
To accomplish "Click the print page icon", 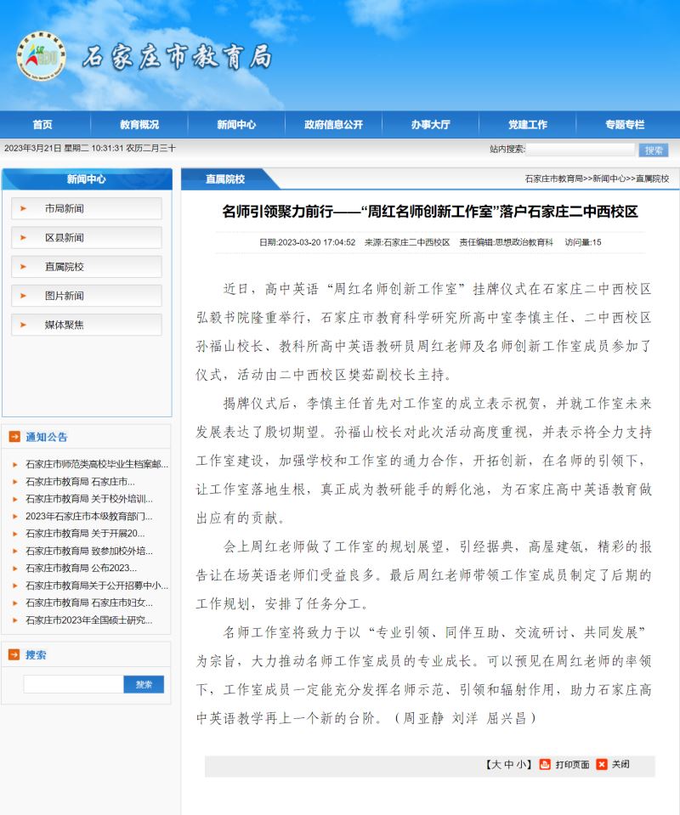I will coord(546,764).
